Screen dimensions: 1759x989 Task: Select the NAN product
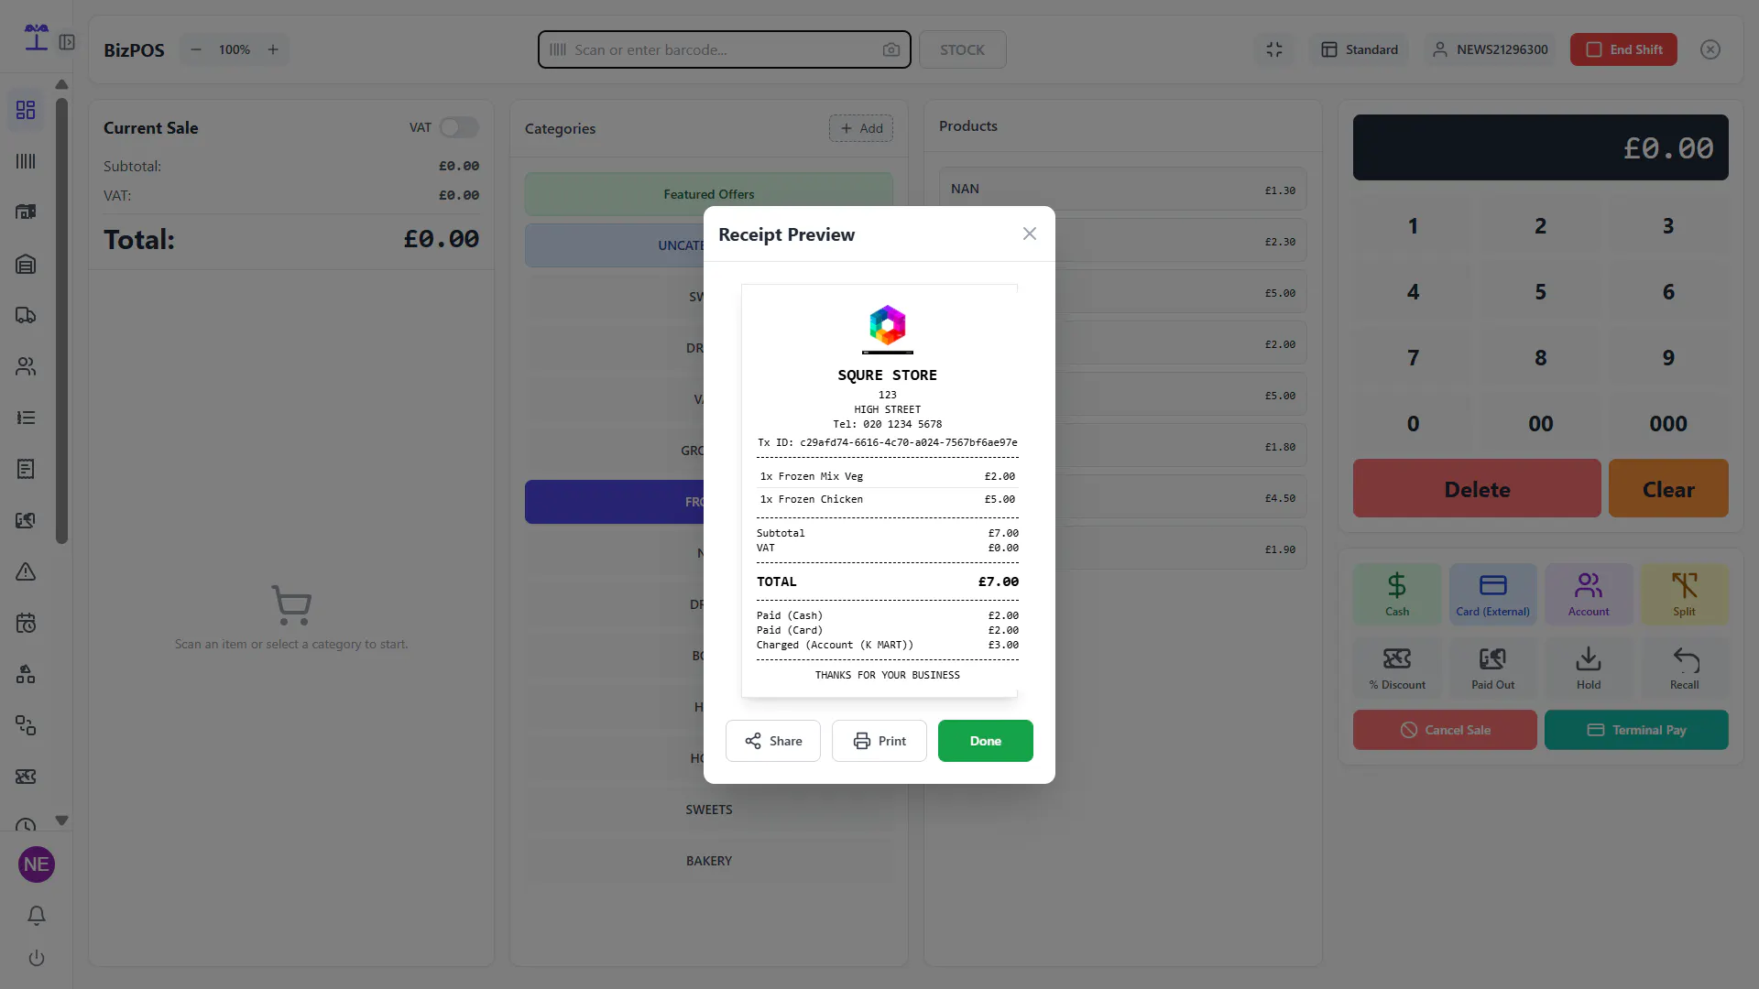tap(1123, 190)
